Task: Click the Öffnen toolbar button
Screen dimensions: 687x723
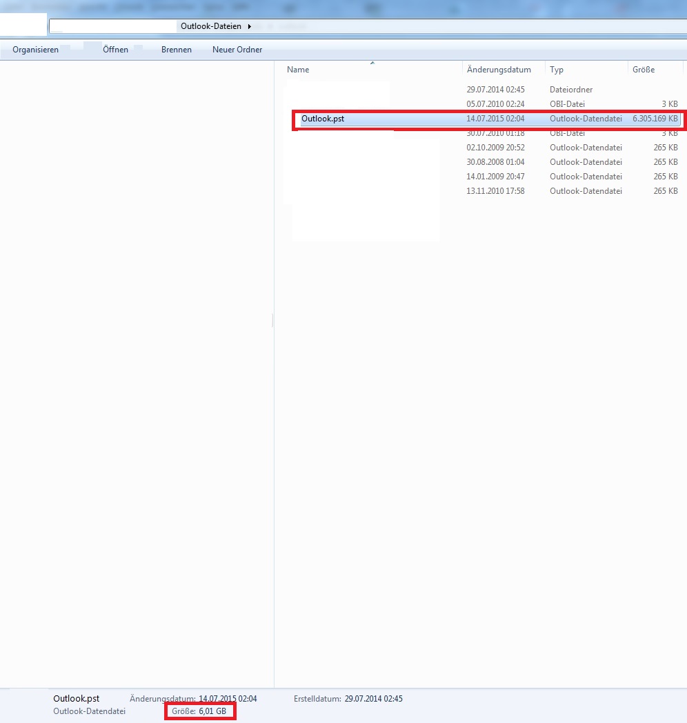Action: click(115, 50)
